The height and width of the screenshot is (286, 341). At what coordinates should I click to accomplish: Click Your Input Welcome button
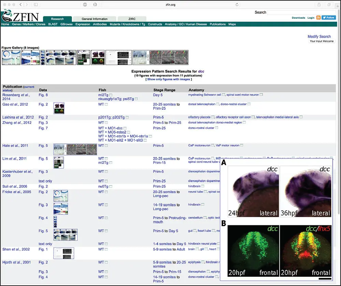(x=322, y=41)
